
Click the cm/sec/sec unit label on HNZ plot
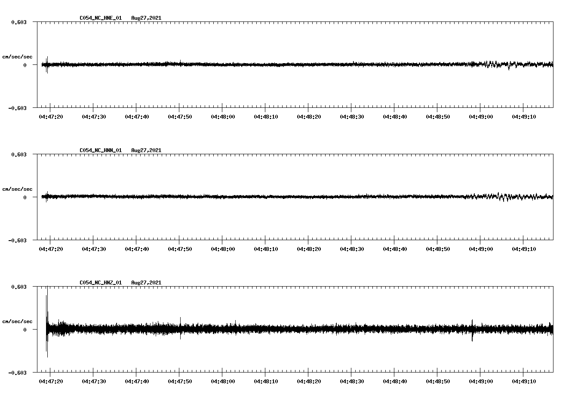(x=17, y=321)
